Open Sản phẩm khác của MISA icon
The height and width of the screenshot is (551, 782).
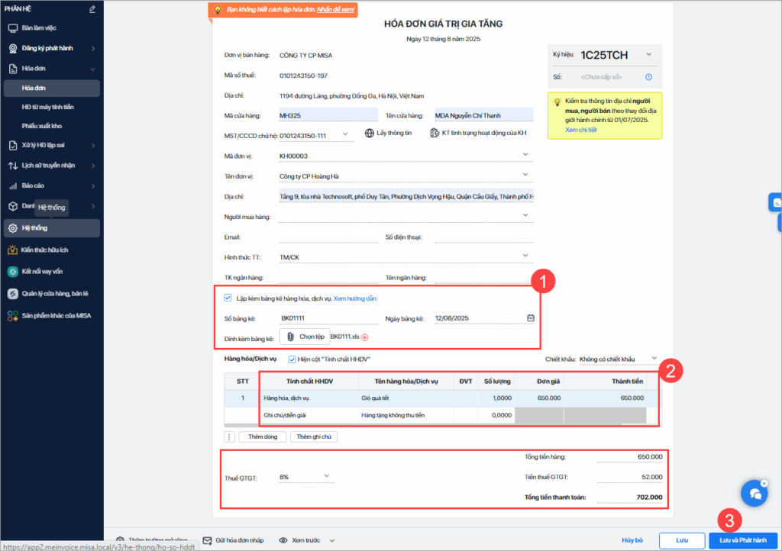[12, 316]
